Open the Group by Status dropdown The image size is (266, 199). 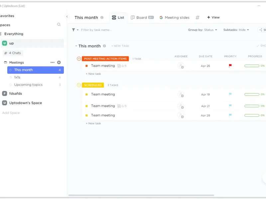point(202,30)
